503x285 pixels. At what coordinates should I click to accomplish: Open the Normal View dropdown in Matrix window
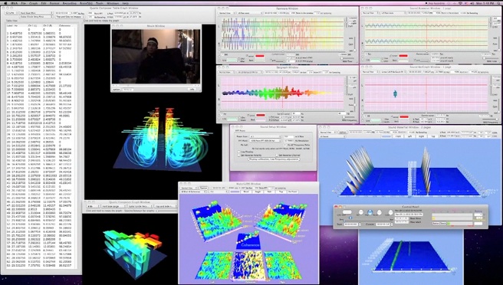coord(189,188)
